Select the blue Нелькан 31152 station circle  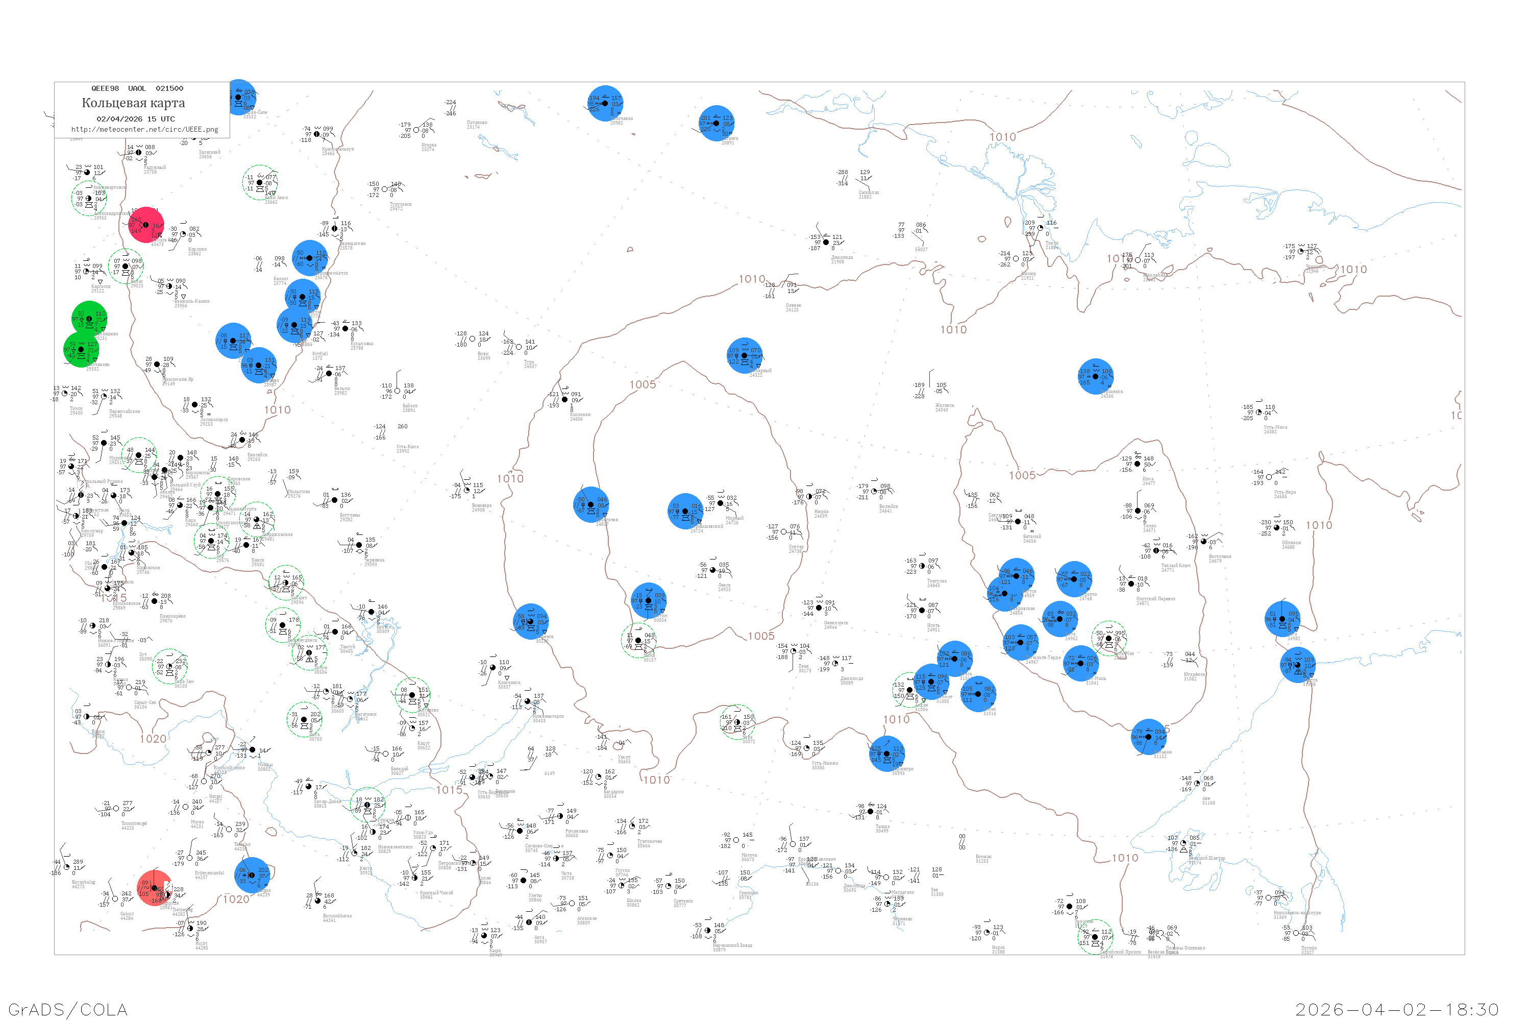click(1149, 737)
